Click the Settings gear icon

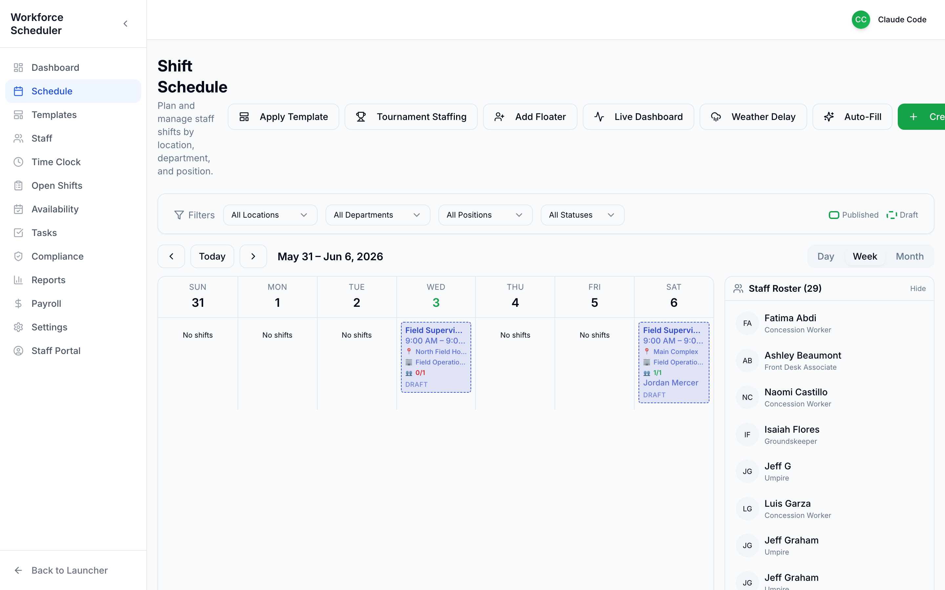[x=18, y=327]
